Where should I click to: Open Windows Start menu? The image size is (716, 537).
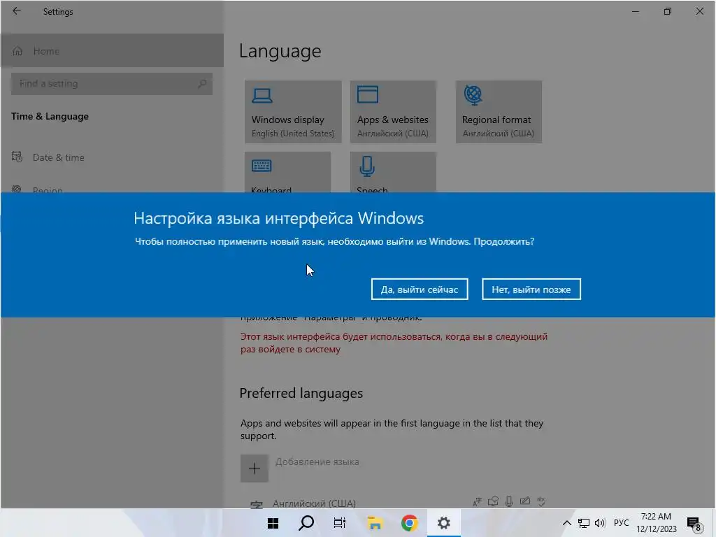click(x=273, y=523)
